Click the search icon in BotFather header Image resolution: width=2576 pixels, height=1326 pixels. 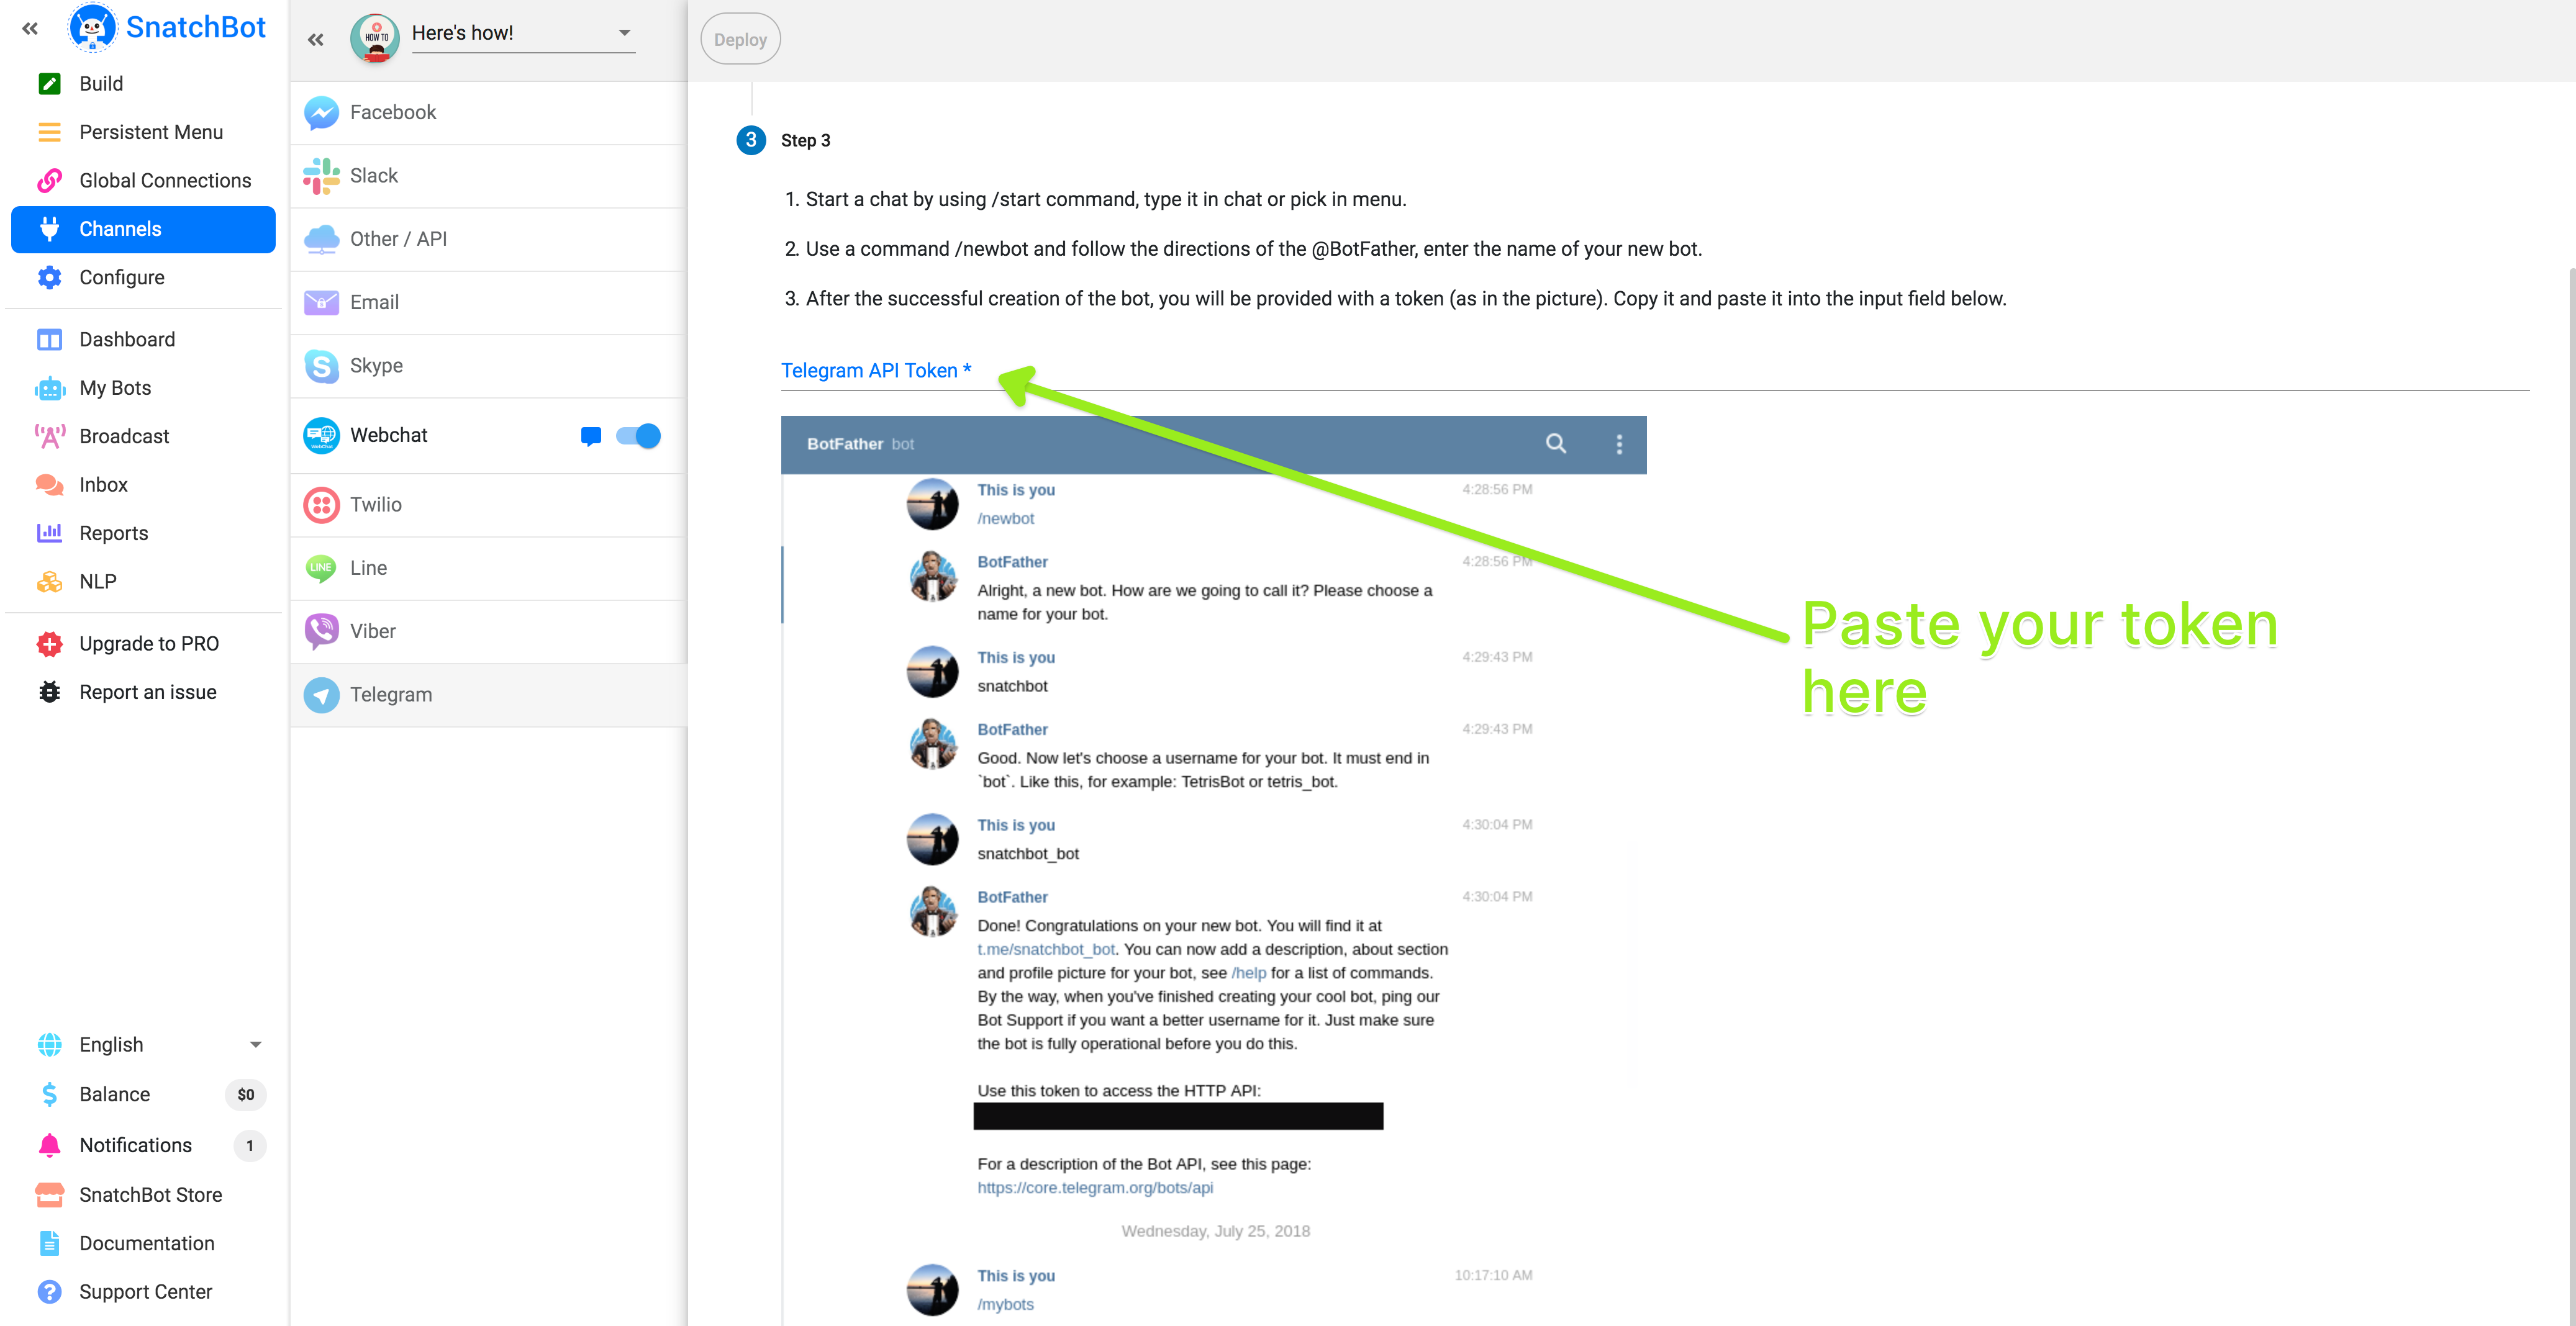point(1555,444)
